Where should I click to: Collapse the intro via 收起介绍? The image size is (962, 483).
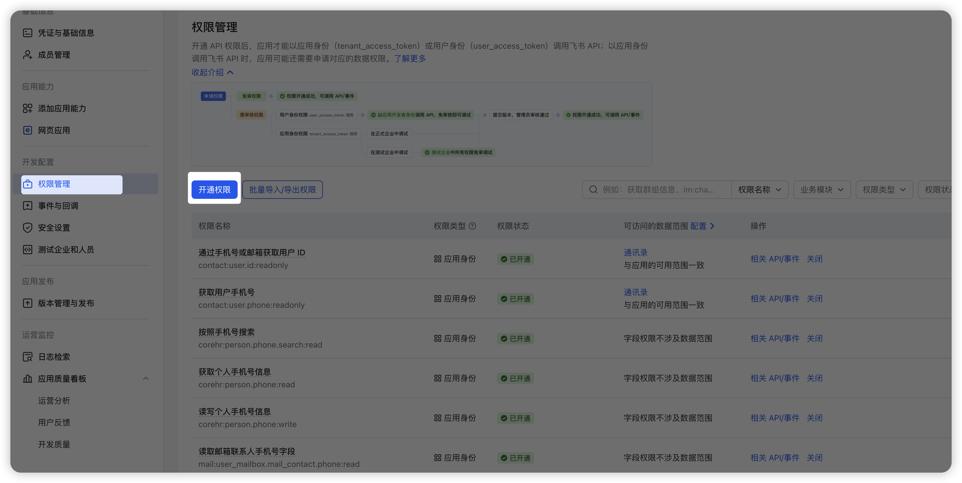212,72
